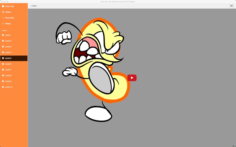Select Level 8 in the sidebar

pos(14,76)
